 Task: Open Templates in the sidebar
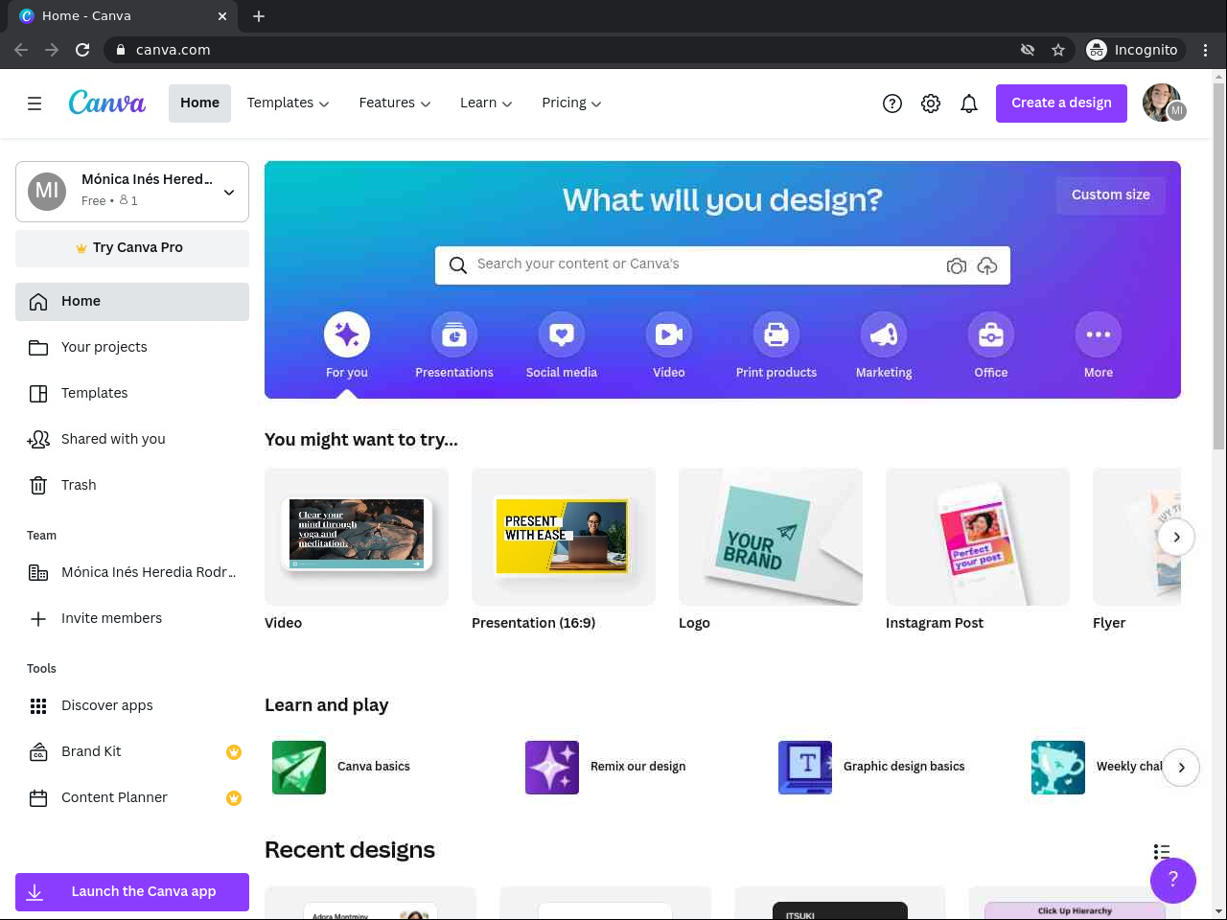click(132, 394)
